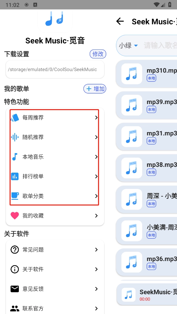Go back using the arrow icon
This screenshot has height=314, width=177.
tap(120, 21)
